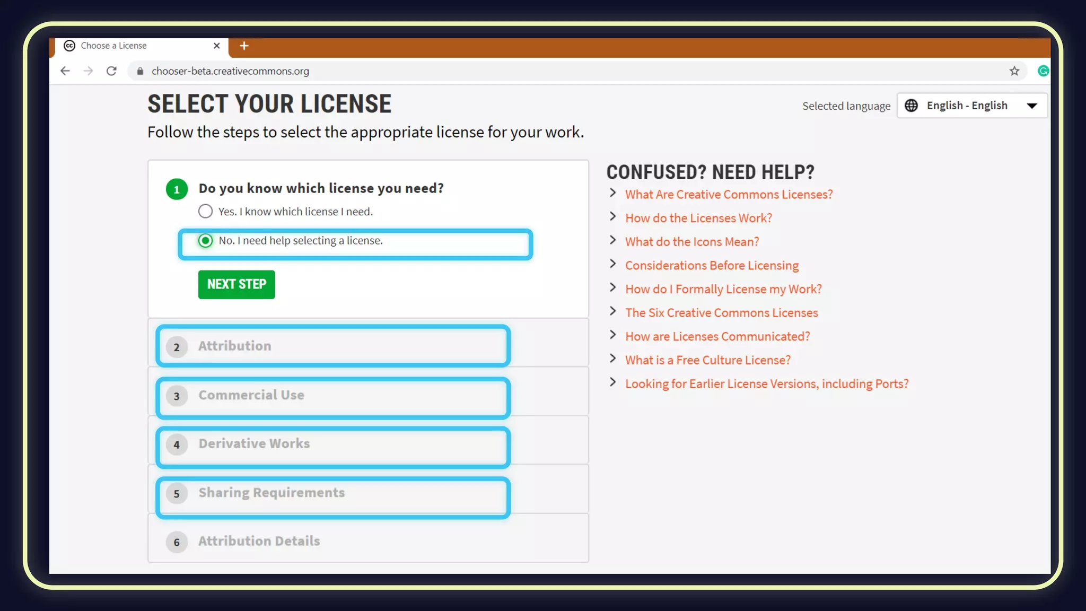Image resolution: width=1086 pixels, height=611 pixels.
Task: Open step 2 Attribution section
Action: click(234, 346)
